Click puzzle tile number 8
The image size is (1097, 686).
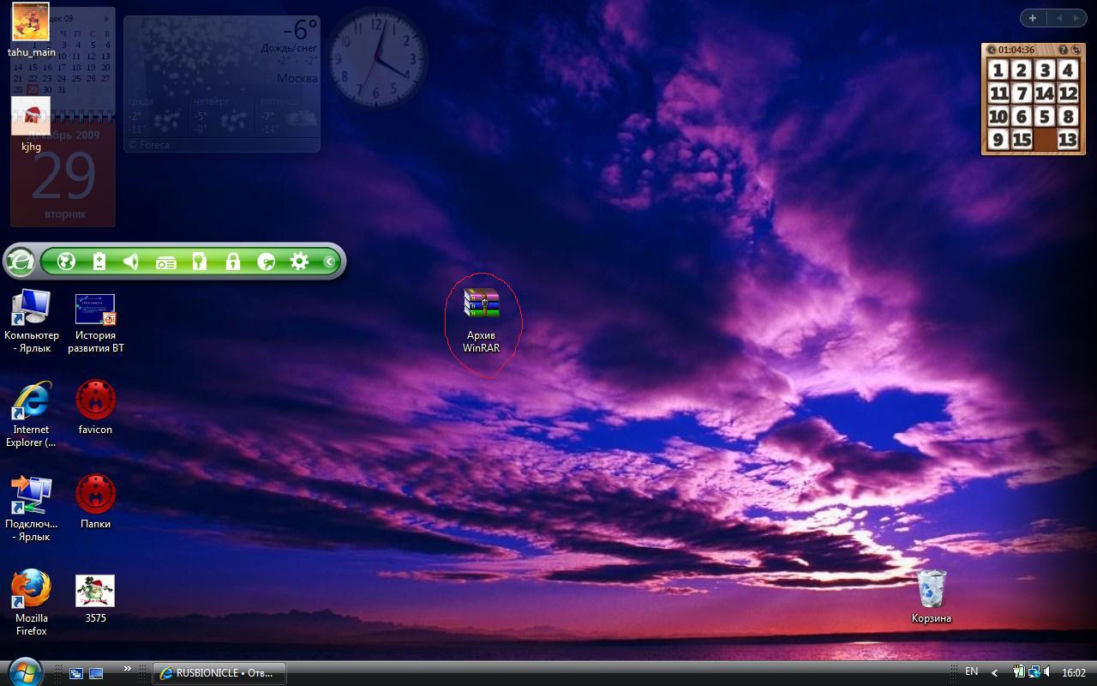[x=1068, y=116]
